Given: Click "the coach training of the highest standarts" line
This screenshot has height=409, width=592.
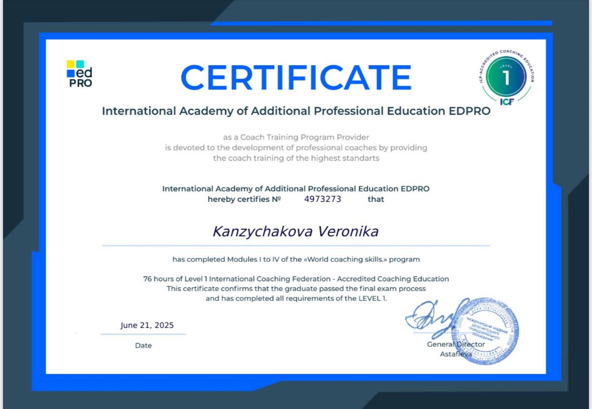Looking at the screenshot, I should 296,158.
